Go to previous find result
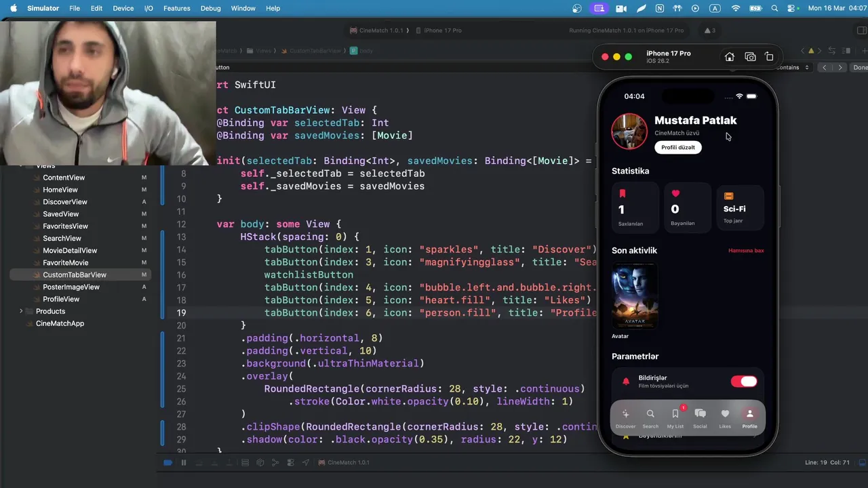The width and height of the screenshot is (868, 488). [825, 68]
